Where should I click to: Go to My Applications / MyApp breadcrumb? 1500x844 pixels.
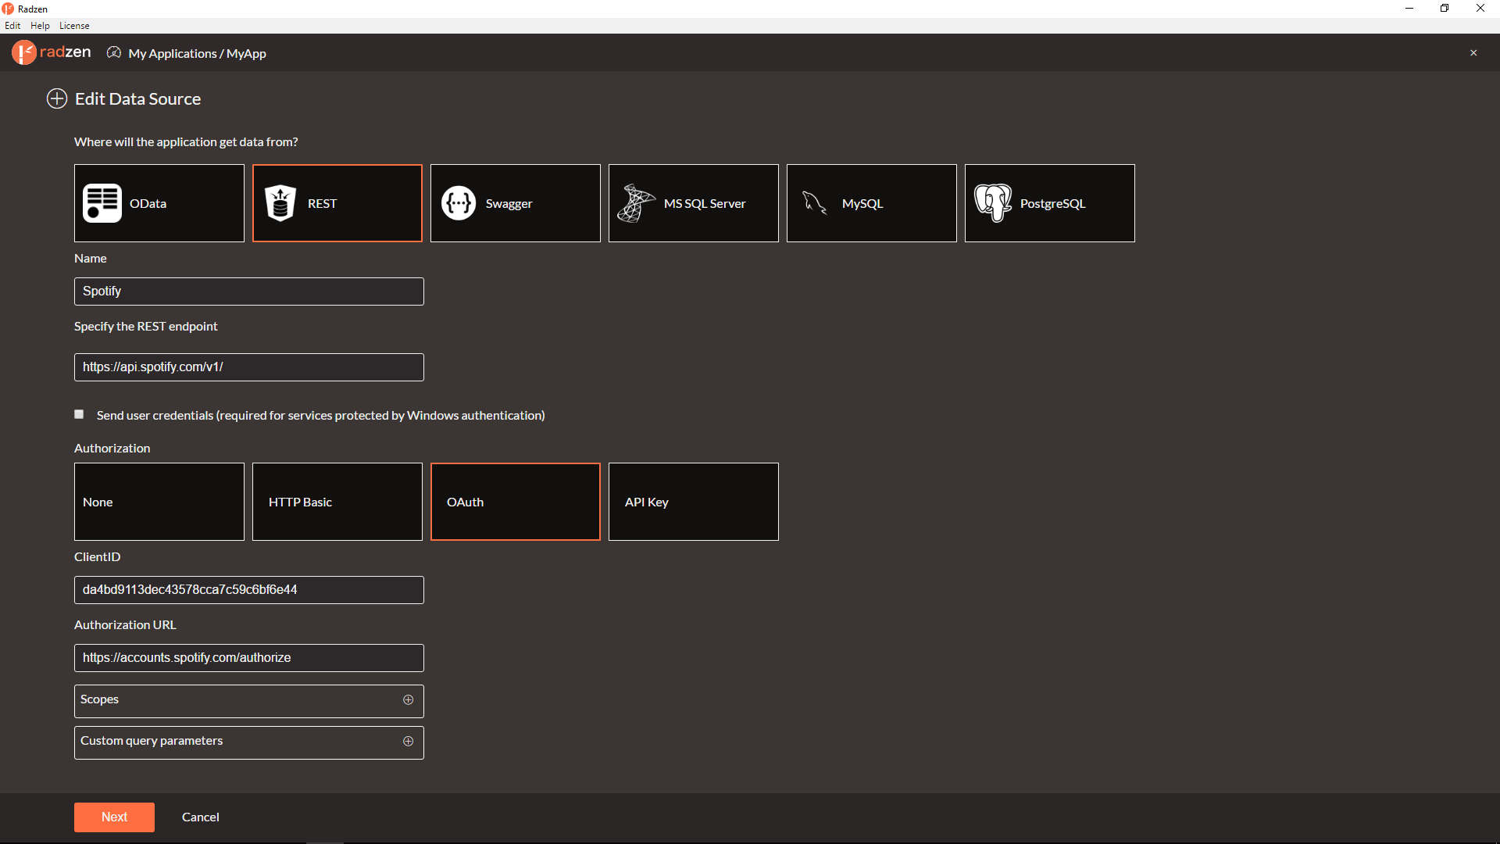pos(198,53)
